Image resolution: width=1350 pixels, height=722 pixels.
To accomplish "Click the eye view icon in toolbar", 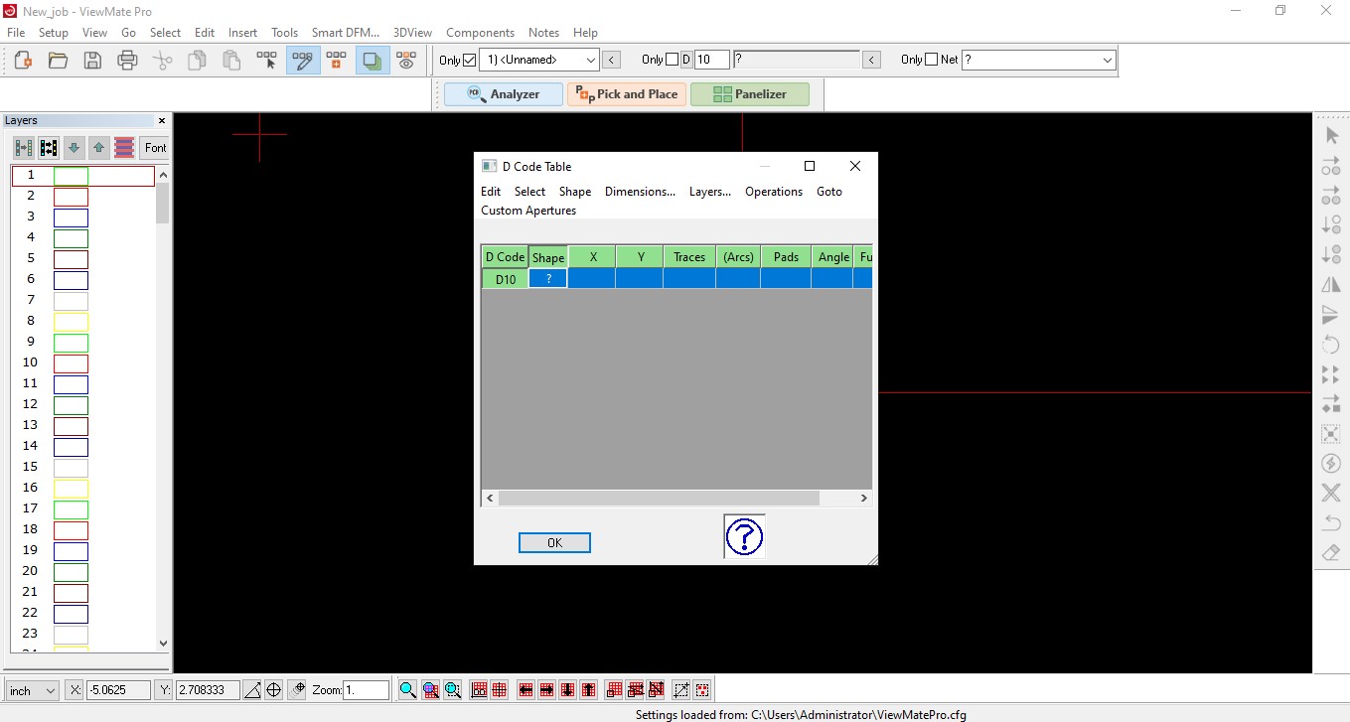I will click(406, 61).
